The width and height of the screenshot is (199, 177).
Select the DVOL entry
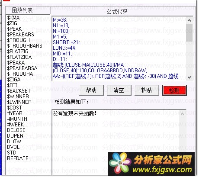pyautogui.click(x=13, y=147)
